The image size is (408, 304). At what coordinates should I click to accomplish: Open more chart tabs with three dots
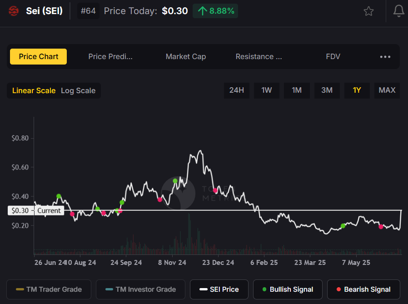[x=385, y=57]
